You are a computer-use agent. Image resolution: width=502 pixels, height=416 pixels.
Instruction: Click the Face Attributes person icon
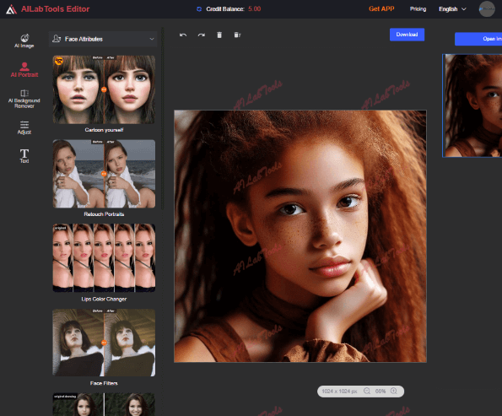point(57,39)
